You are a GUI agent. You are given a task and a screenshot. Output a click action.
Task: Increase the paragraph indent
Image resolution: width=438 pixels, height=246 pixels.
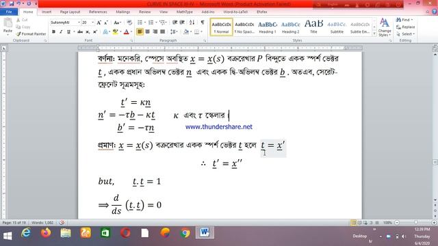[182, 23]
